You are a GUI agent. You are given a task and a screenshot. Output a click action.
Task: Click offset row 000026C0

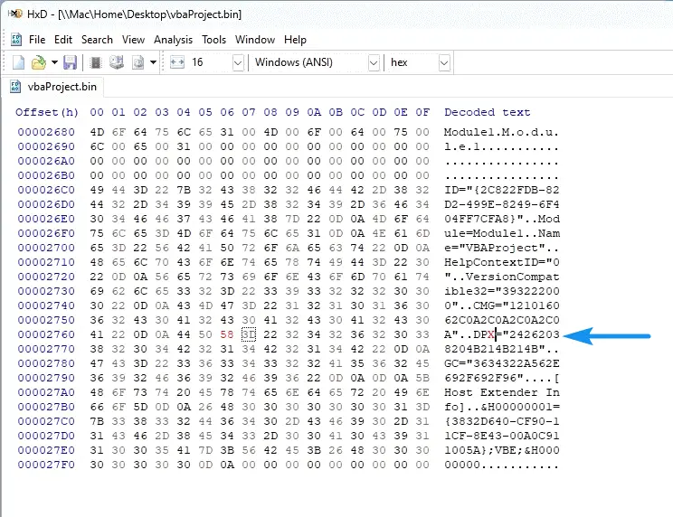click(x=46, y=190)
